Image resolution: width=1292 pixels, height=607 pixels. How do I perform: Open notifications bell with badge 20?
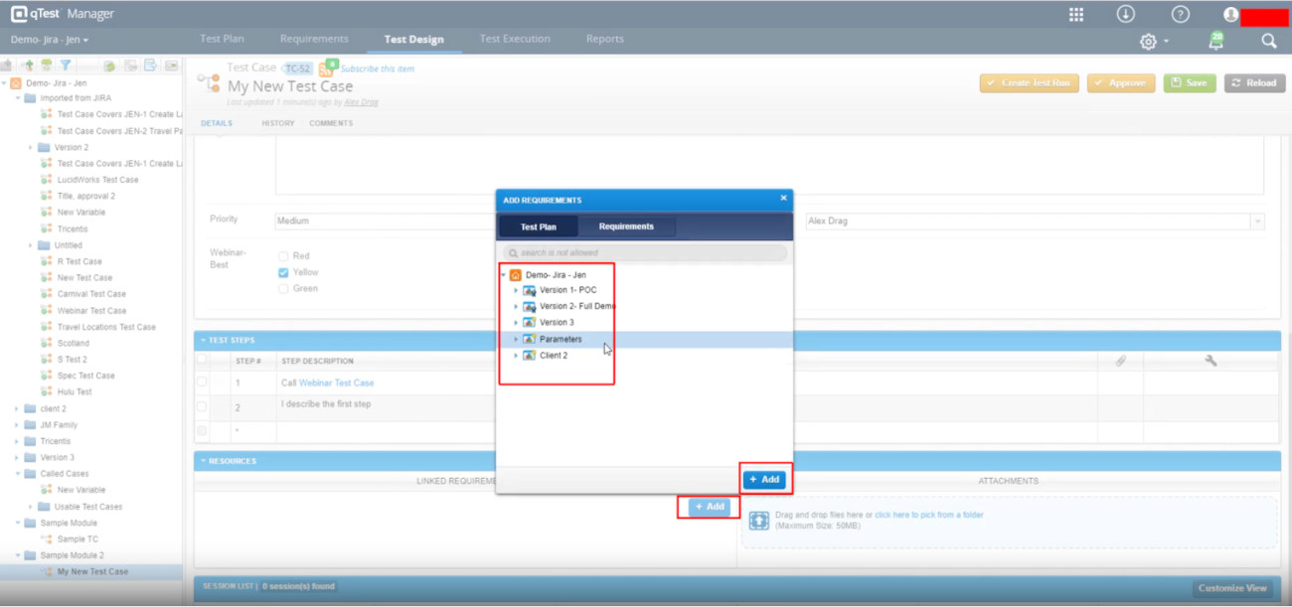tap(1215, 41)
